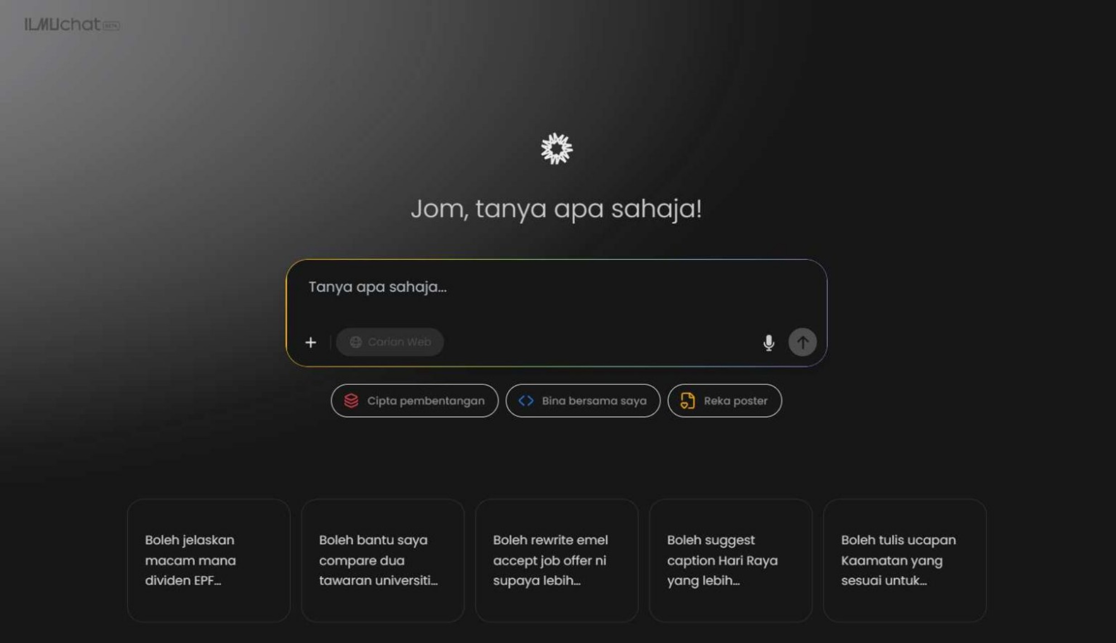The height and width of the screenshot is (643, 1116).
Task: Open the ucapan Kaamatan suggestion card
Action: tap(905, 560)
